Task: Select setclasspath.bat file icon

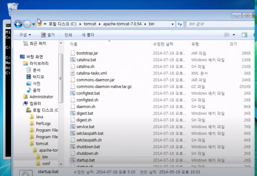Action: click(x=72, y=133)
